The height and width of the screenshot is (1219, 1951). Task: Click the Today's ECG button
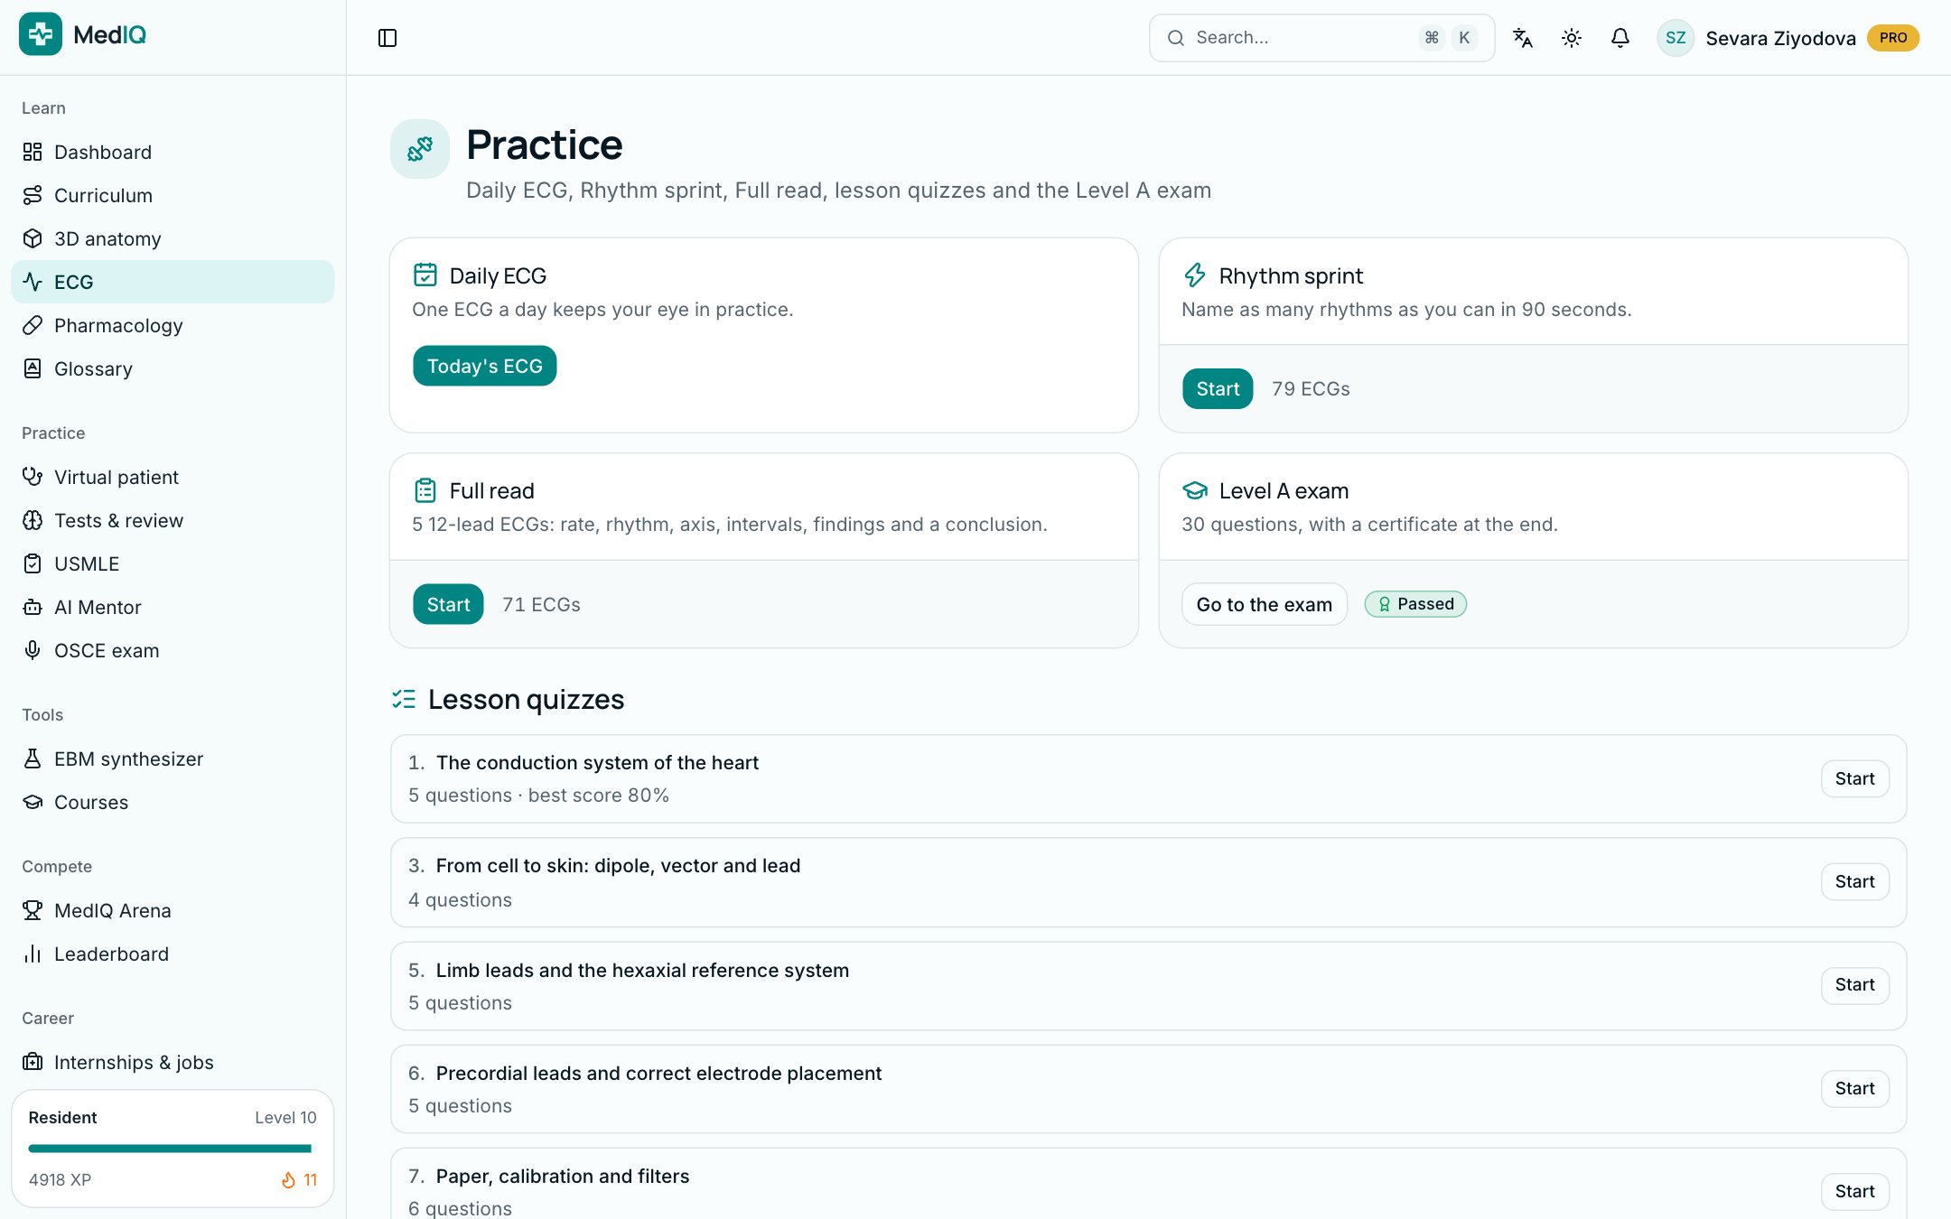(485, 366)
